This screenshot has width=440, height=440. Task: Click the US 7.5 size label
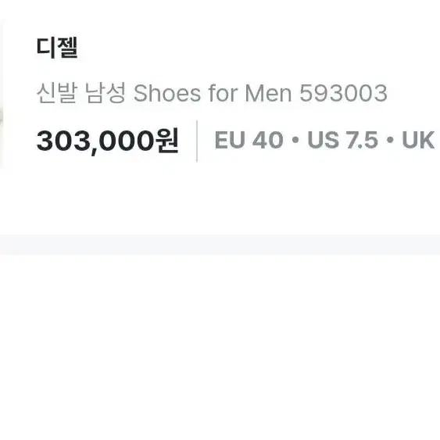[x=342, y=140]
